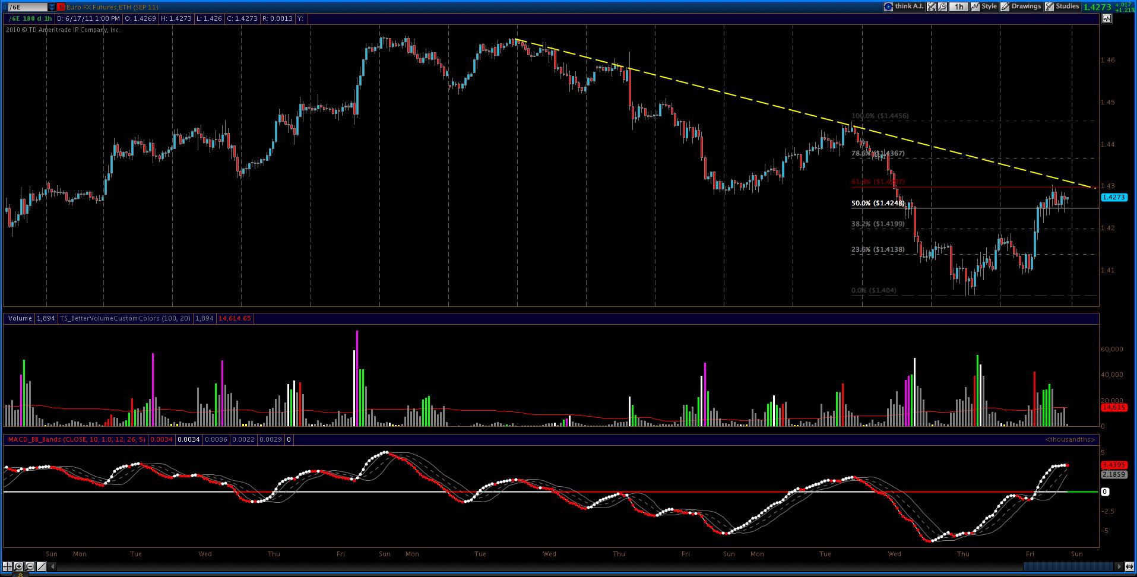The height and width of the screenshot is (577, 1137).
Task: Click the Volume study label
Action: (x=20, y=319)
